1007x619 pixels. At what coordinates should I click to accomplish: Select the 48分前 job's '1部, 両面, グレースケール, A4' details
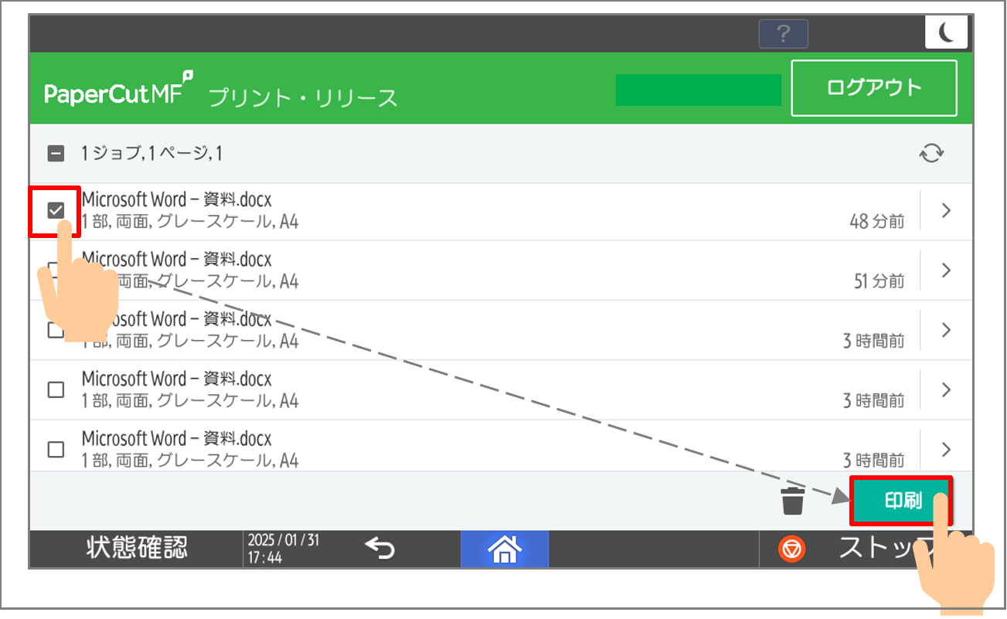(x=190, y=223)
